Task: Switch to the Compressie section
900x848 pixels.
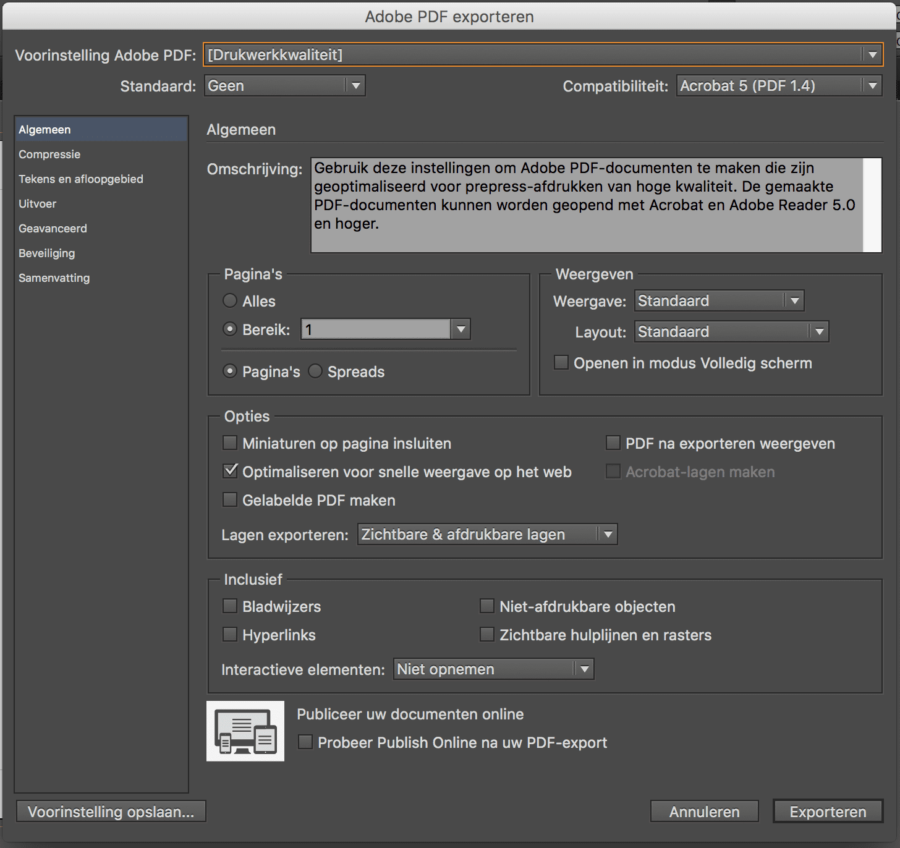Action: pos(49,155)
